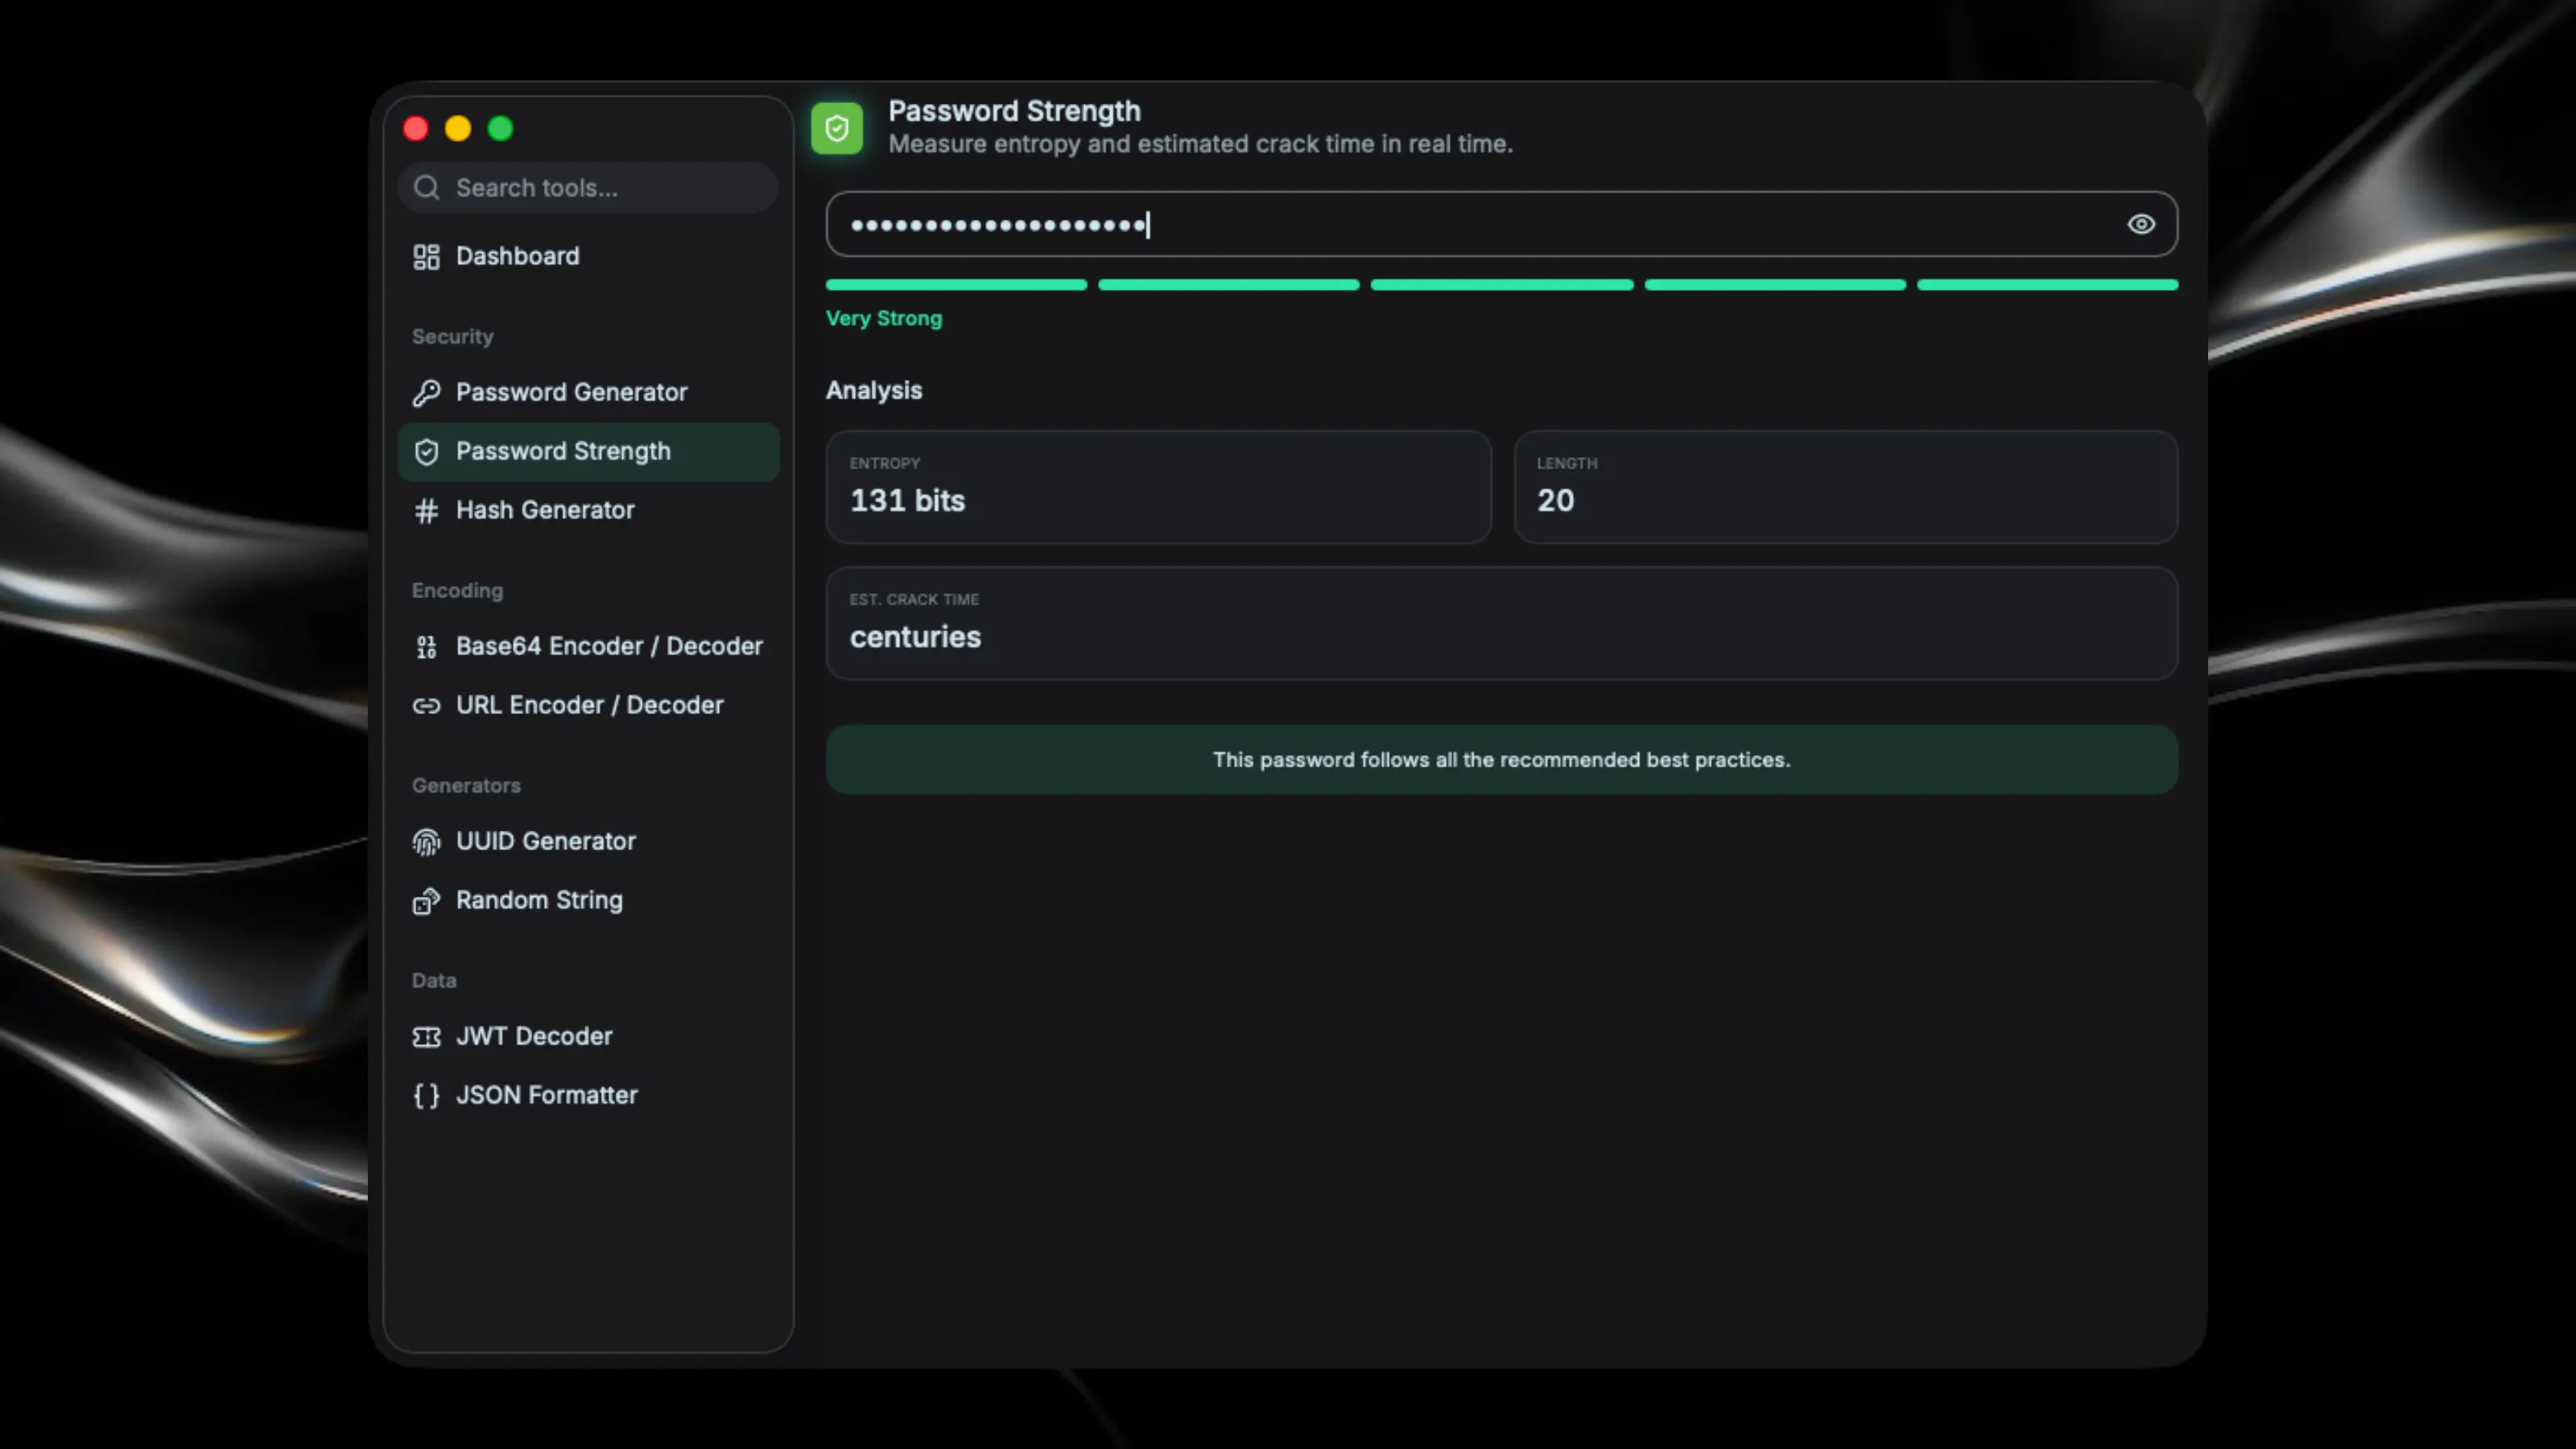Click the URL Encoder link icon
The image size is (2576, 1449).
(x=426, y=706)
